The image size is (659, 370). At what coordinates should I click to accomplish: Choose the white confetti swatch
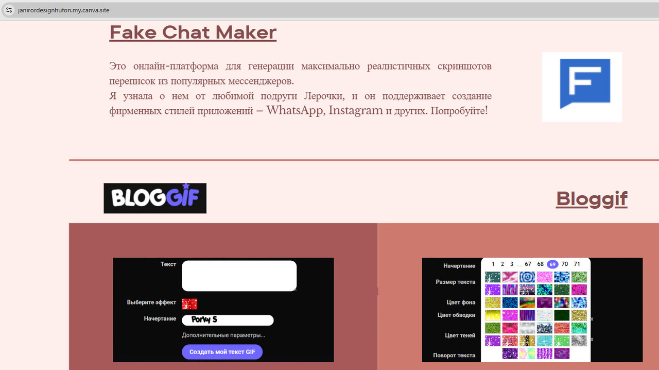544,315
